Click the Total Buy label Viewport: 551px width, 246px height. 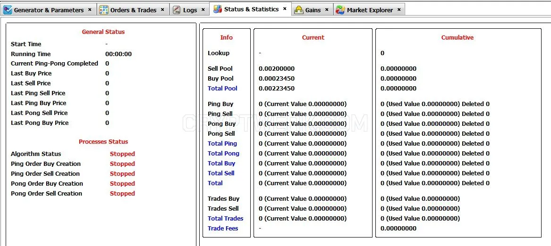221,163
